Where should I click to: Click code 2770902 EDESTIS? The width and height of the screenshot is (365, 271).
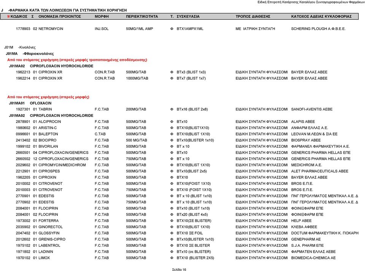point(23,202)
